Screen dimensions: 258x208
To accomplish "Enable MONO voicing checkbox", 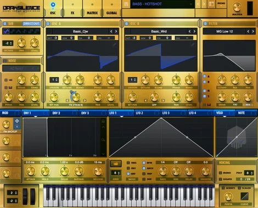I will click(x=221, y=172).
